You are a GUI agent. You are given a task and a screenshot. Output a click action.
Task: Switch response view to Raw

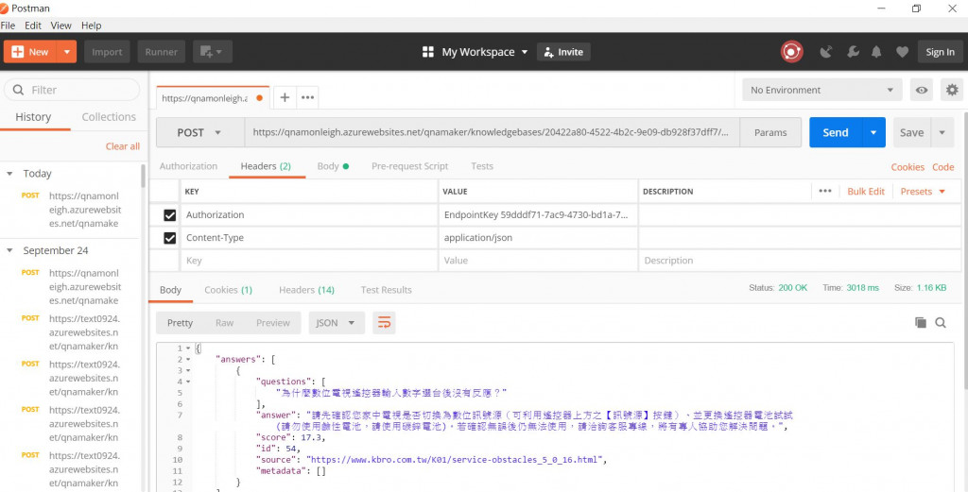225,322
